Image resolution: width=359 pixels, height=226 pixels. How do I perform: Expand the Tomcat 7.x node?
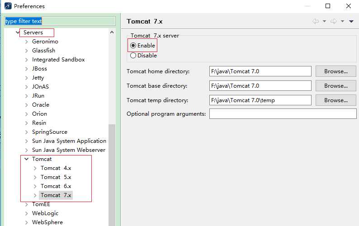(35, 195)
